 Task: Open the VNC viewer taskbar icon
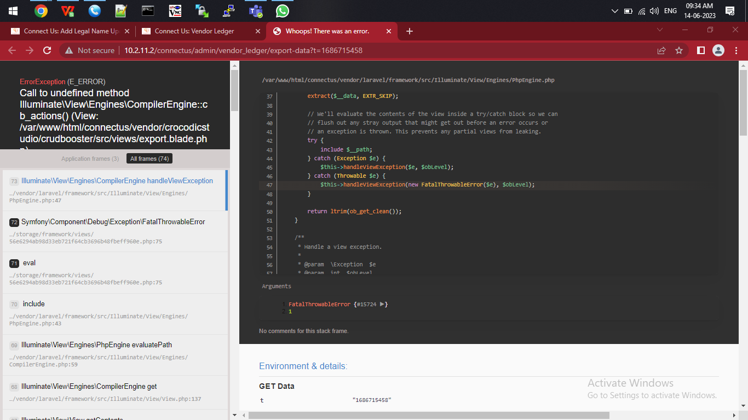click(175, 10)
